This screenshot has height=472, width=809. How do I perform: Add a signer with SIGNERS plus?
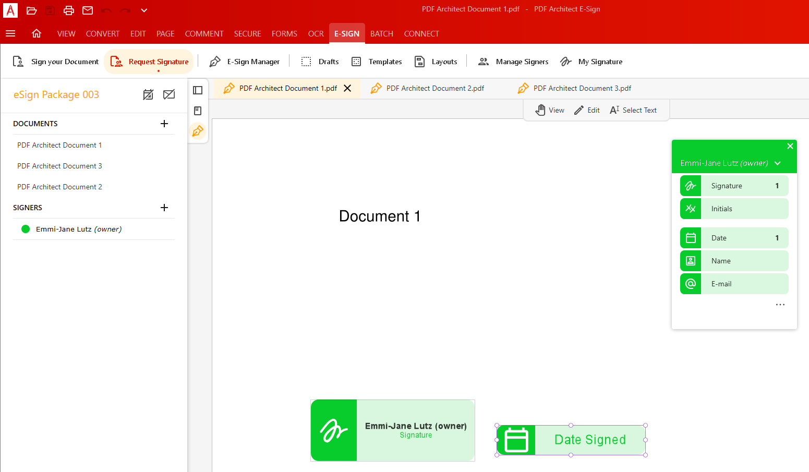tap(164, 208)
